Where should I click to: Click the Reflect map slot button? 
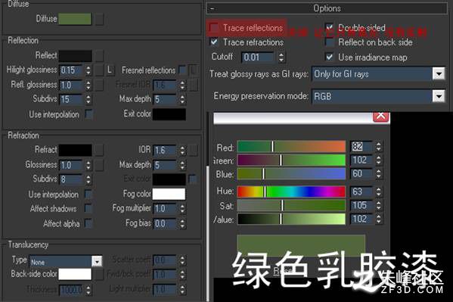pyautogui.click(x=99, y=56)
